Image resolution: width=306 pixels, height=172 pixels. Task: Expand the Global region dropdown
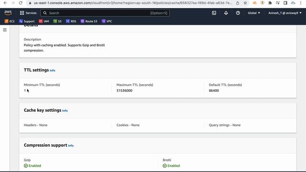tap(254, 13)
